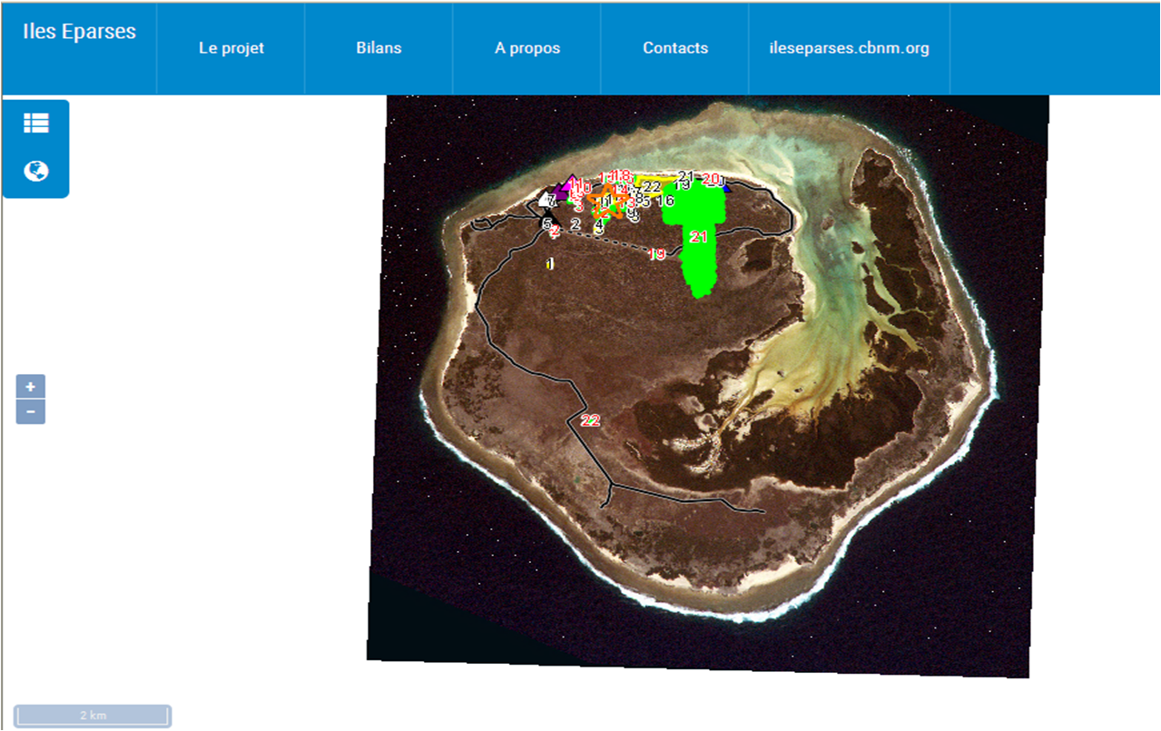Zoom out with the minus button

31,412
